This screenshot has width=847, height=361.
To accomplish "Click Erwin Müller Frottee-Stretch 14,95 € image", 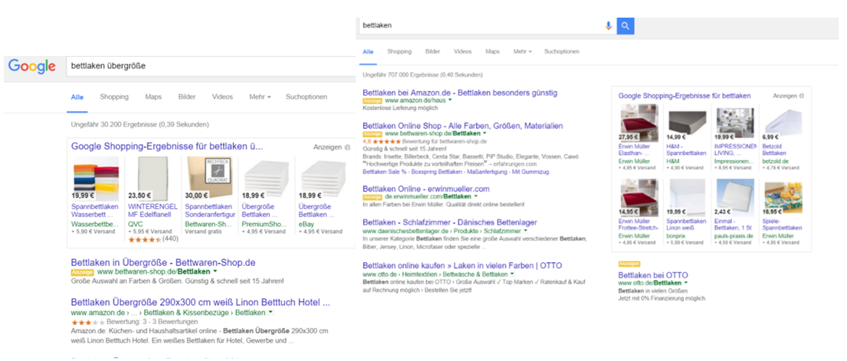I will click(638, 197).
